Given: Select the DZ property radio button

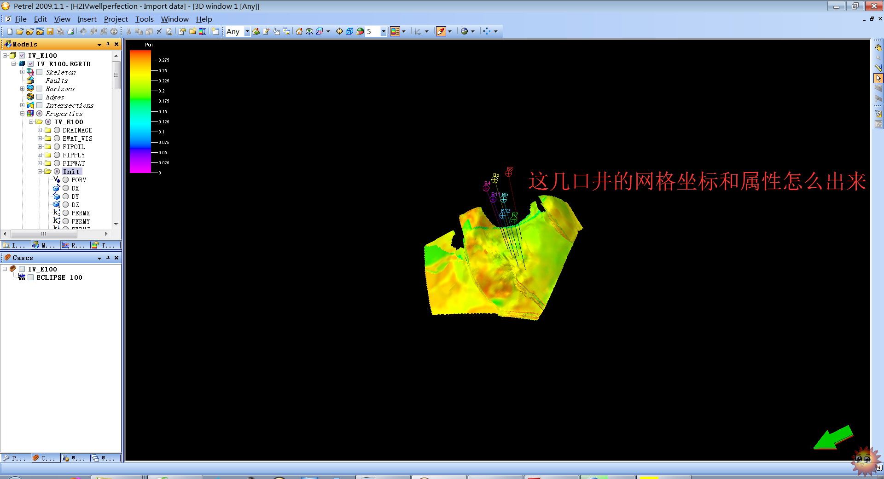Looking at the screenshot, I should (66, 205).
